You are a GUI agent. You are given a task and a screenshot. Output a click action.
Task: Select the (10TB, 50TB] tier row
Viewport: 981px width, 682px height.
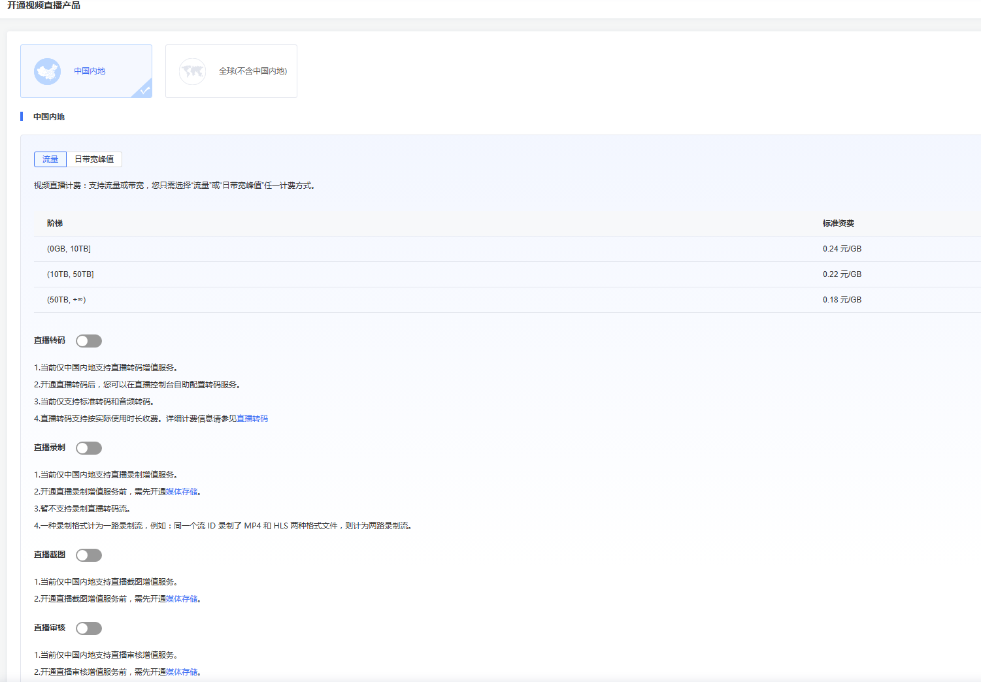tap(71, 274)
